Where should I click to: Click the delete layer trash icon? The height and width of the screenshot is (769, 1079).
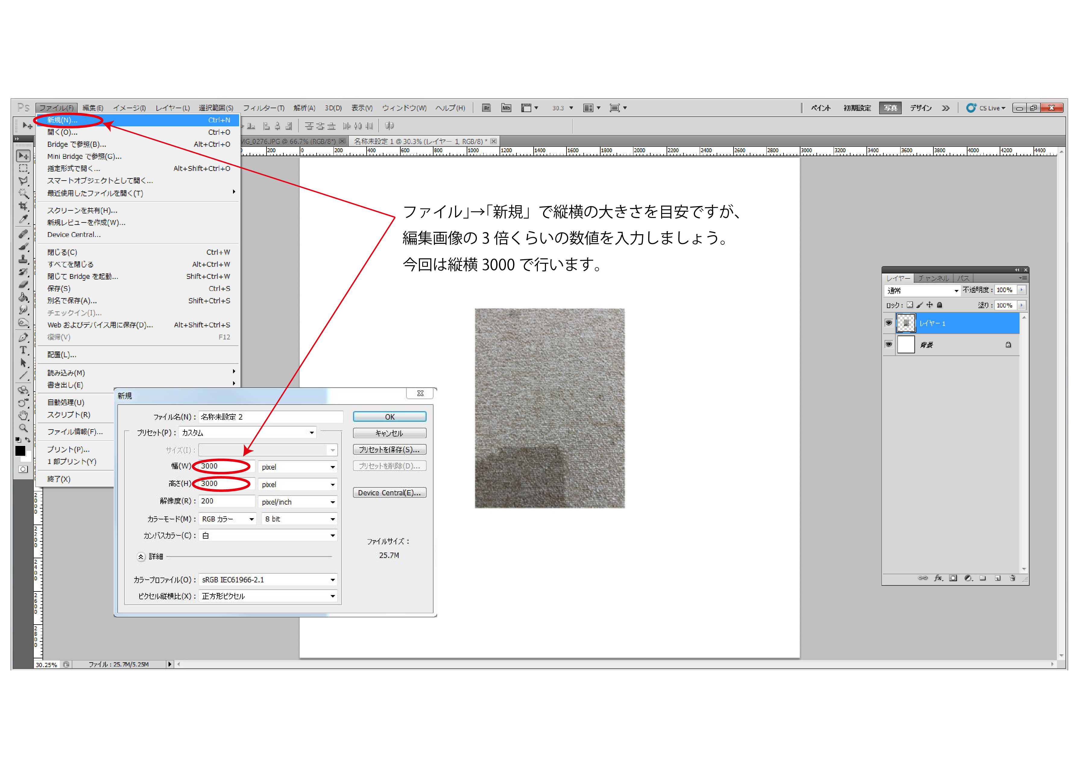pyautogui.click(x=1012, y=578)
